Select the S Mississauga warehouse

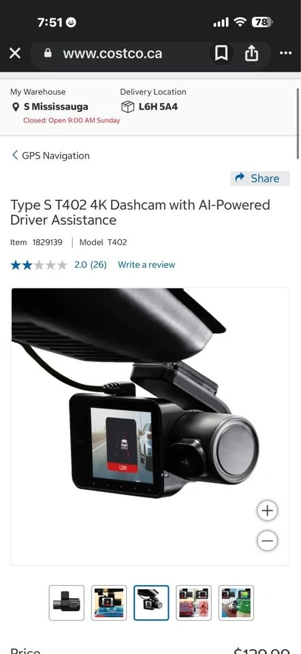tap(56, 107)
